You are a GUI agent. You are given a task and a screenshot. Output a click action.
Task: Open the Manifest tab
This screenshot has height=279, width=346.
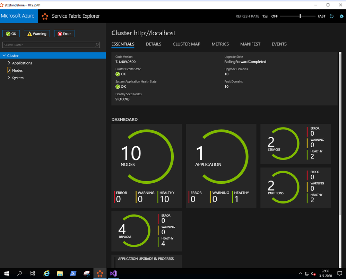click(250, 44)
